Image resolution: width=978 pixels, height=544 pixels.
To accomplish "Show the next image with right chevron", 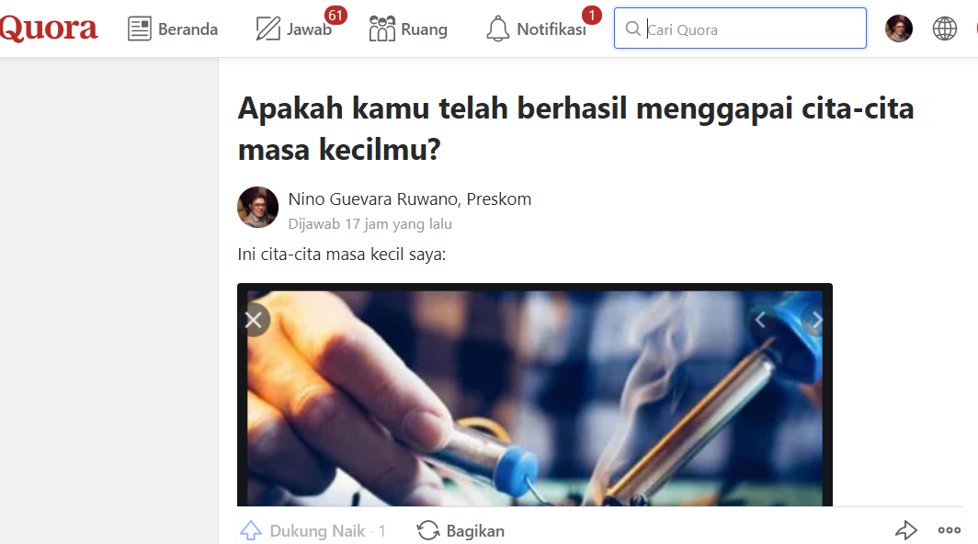I will (816, 320).
